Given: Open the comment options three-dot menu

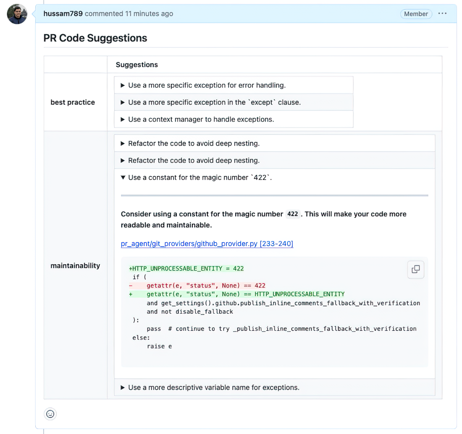Looking at the screenshot, I should point(442,13).
